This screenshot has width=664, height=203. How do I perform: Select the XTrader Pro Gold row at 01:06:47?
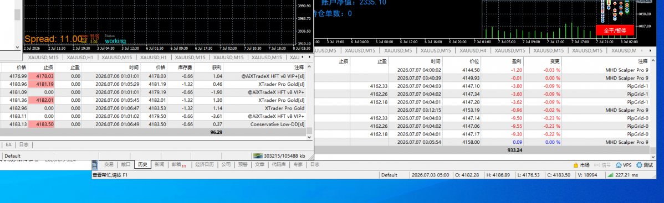coord(152,108)
